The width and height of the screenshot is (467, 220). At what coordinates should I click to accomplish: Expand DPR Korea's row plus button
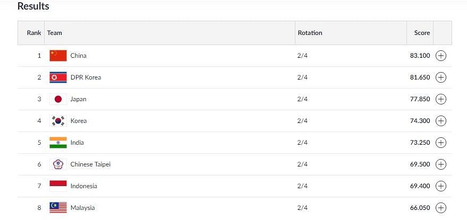point(441,77)
